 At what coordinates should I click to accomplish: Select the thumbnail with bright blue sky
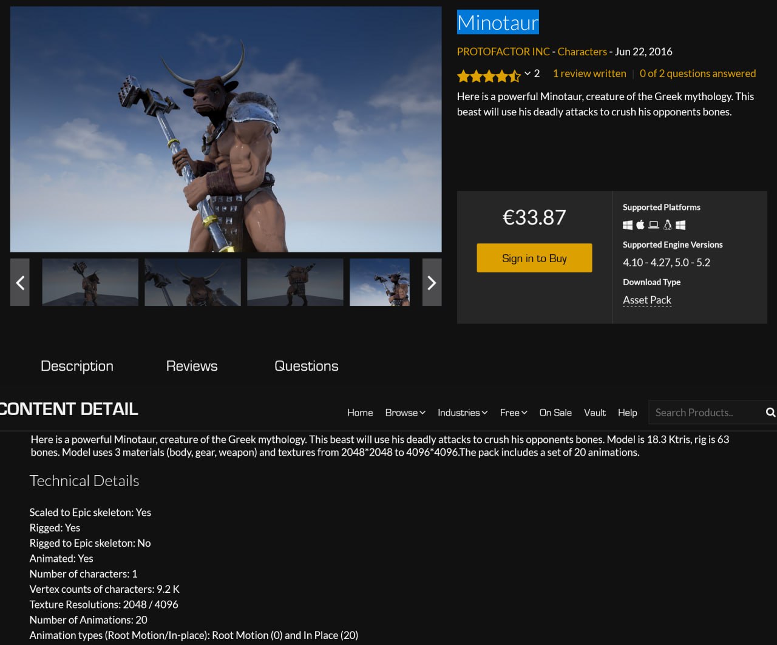pos(379,282)
